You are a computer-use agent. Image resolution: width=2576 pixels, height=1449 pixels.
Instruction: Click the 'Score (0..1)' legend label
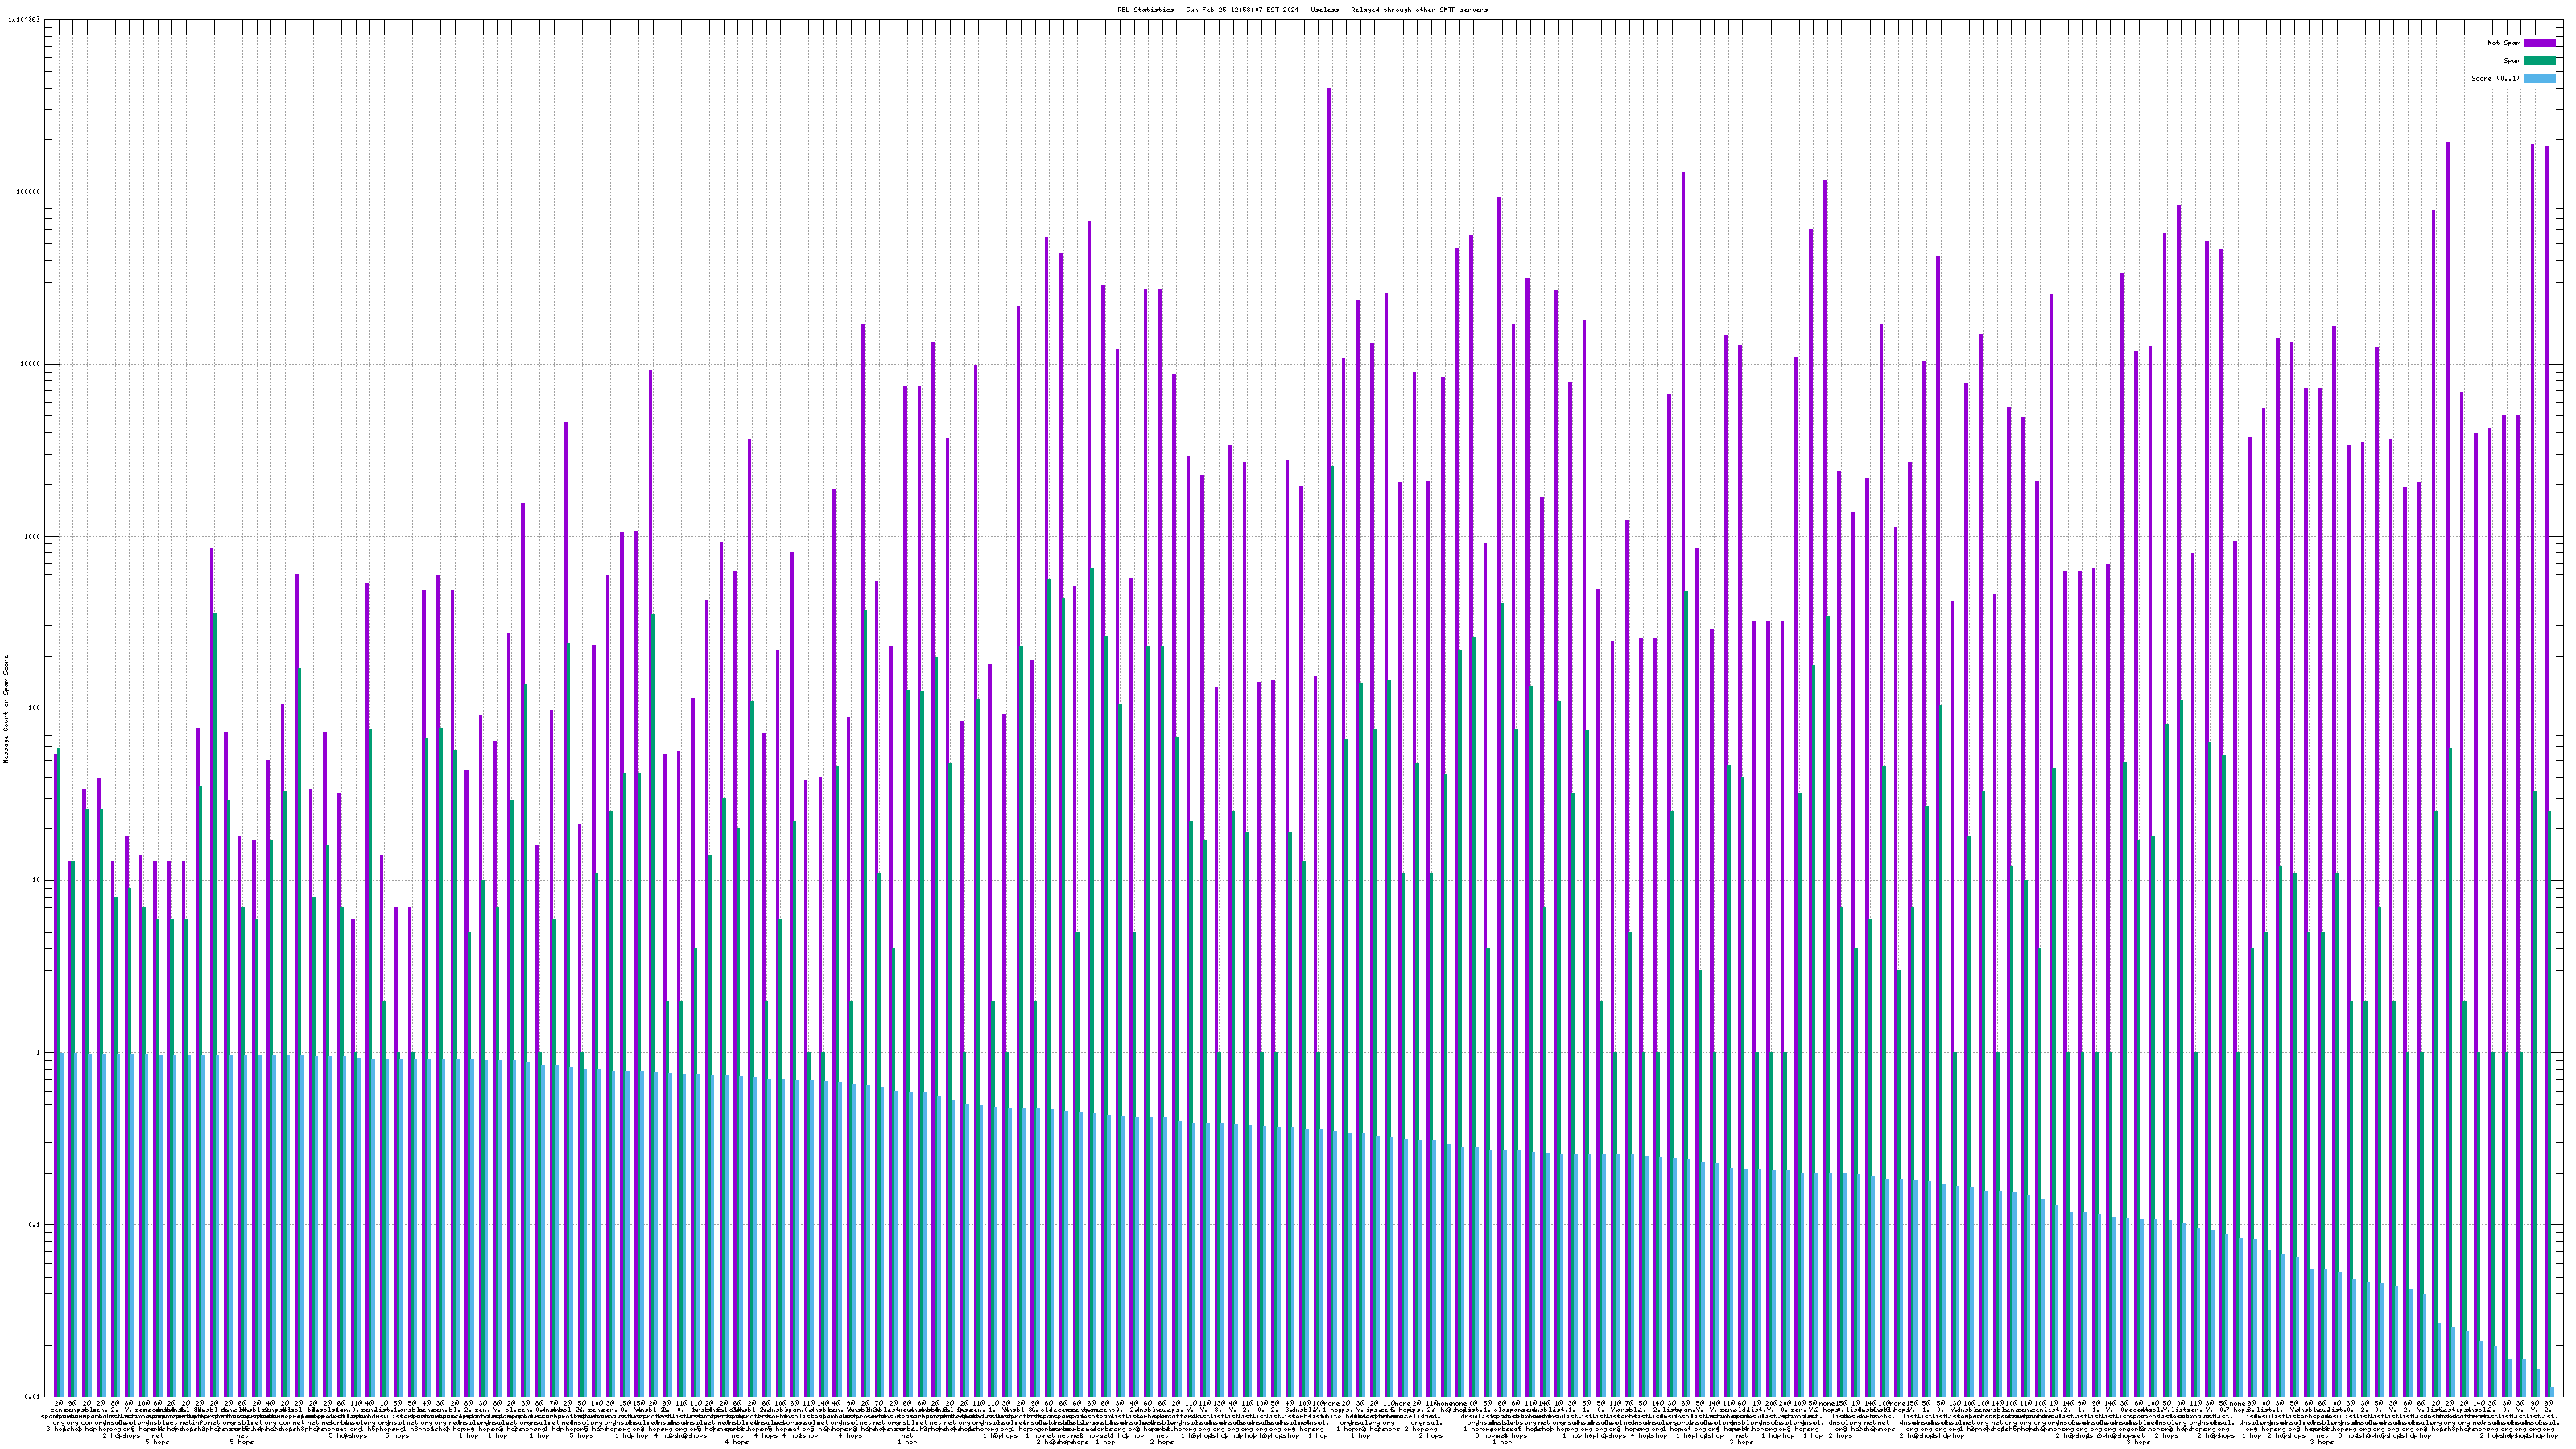pyautogui.click(x=2495, y=78)
